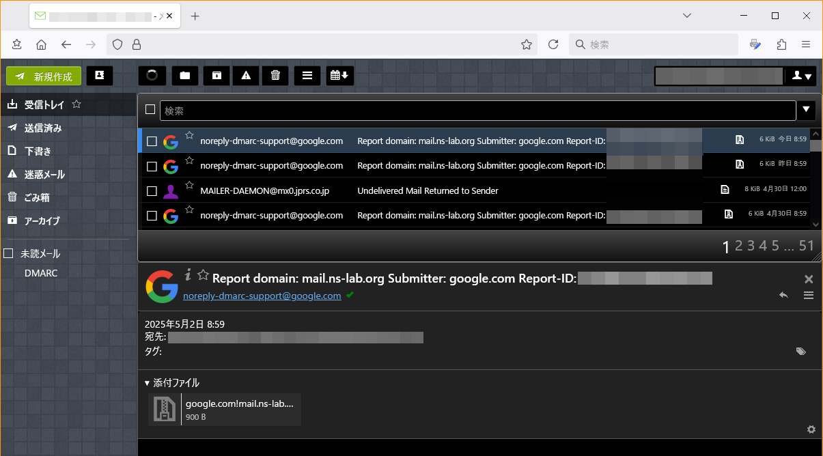Expand advanced search options dropdown arrow
823x456 pixels.
pyautogui.click(x=807, y=110)
